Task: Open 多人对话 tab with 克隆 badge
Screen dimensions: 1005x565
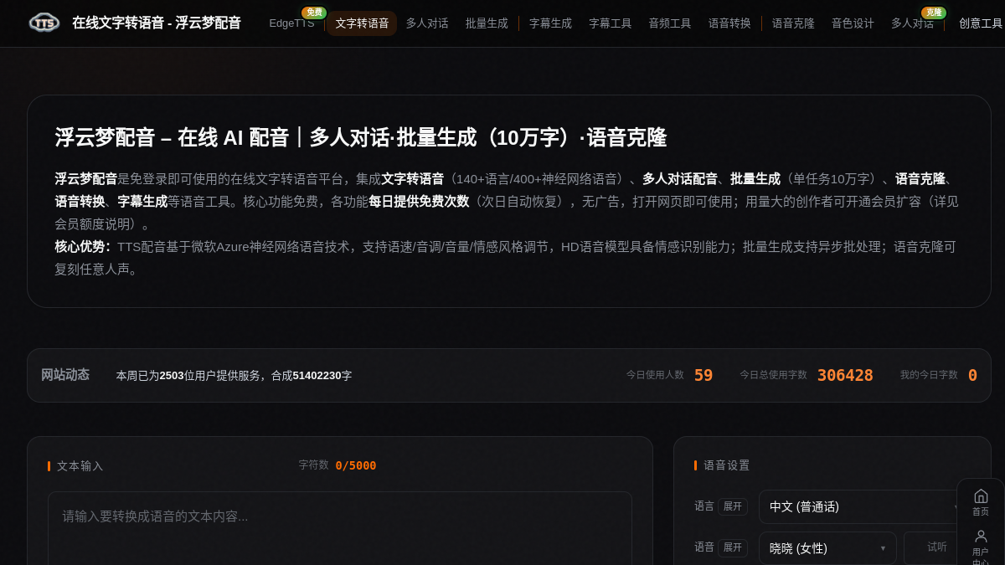Action: tap(912, 23)
